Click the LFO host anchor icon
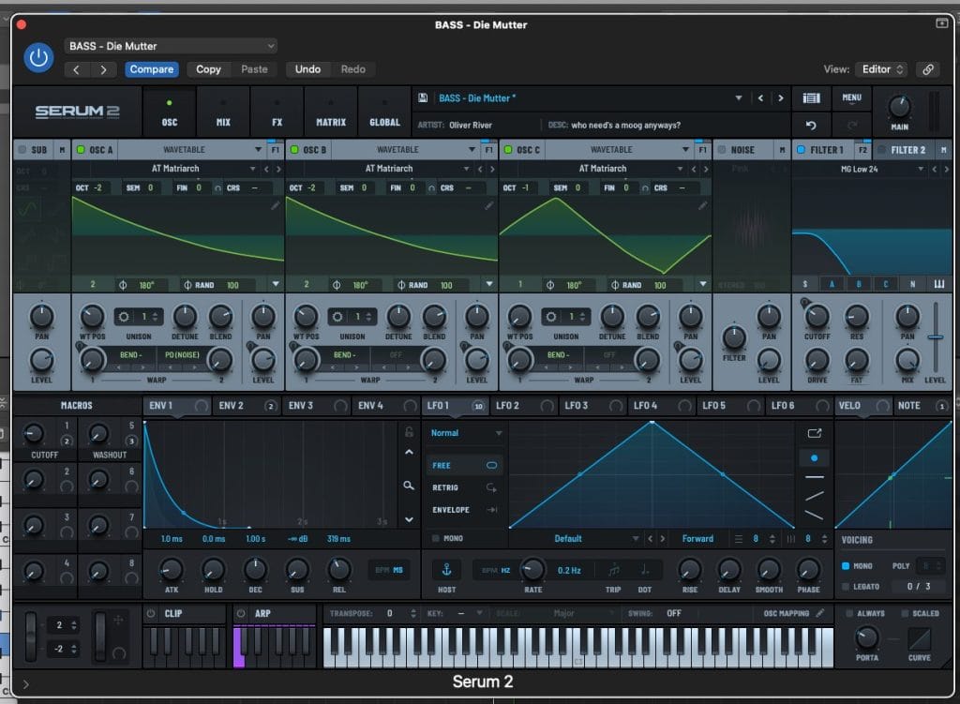 (447, 570)
